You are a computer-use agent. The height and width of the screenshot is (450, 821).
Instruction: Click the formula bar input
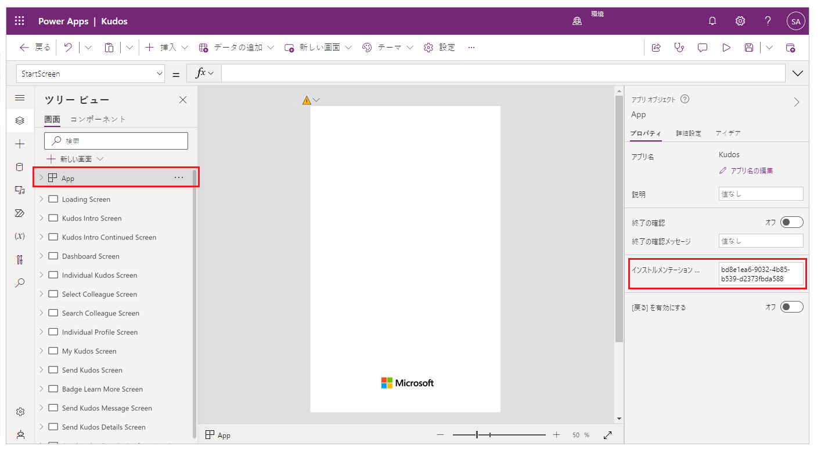[503, 73]
